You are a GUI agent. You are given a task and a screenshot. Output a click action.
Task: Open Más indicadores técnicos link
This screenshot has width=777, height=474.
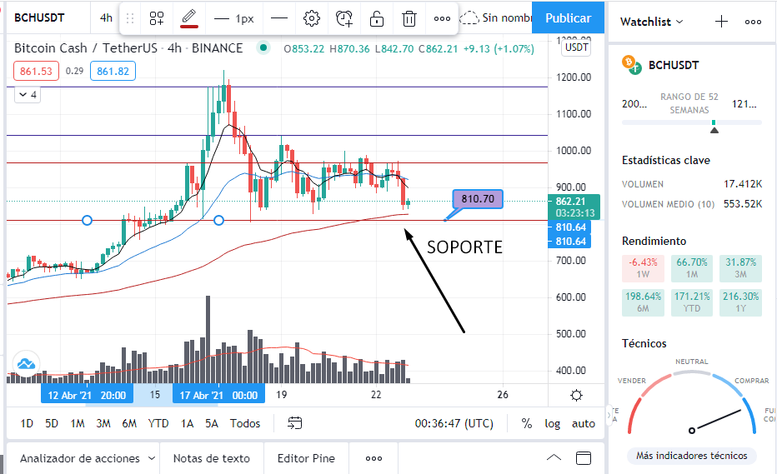pos(692,455)
